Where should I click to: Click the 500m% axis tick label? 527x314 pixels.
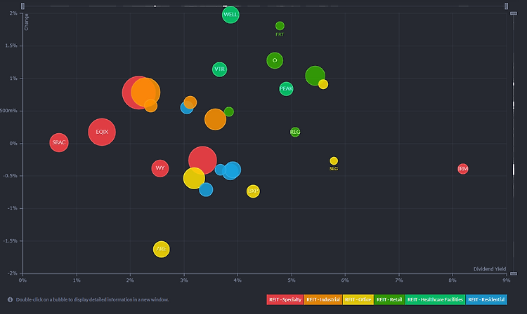click(8, 111)
